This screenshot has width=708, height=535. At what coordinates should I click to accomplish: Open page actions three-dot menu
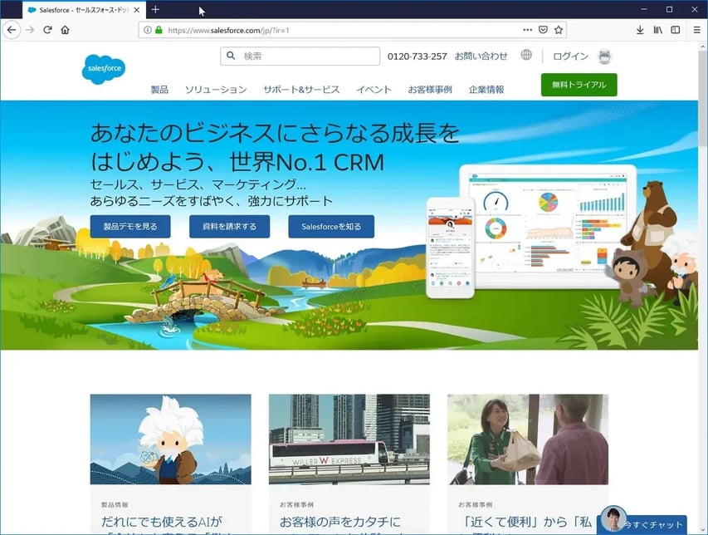pos(527,30)
